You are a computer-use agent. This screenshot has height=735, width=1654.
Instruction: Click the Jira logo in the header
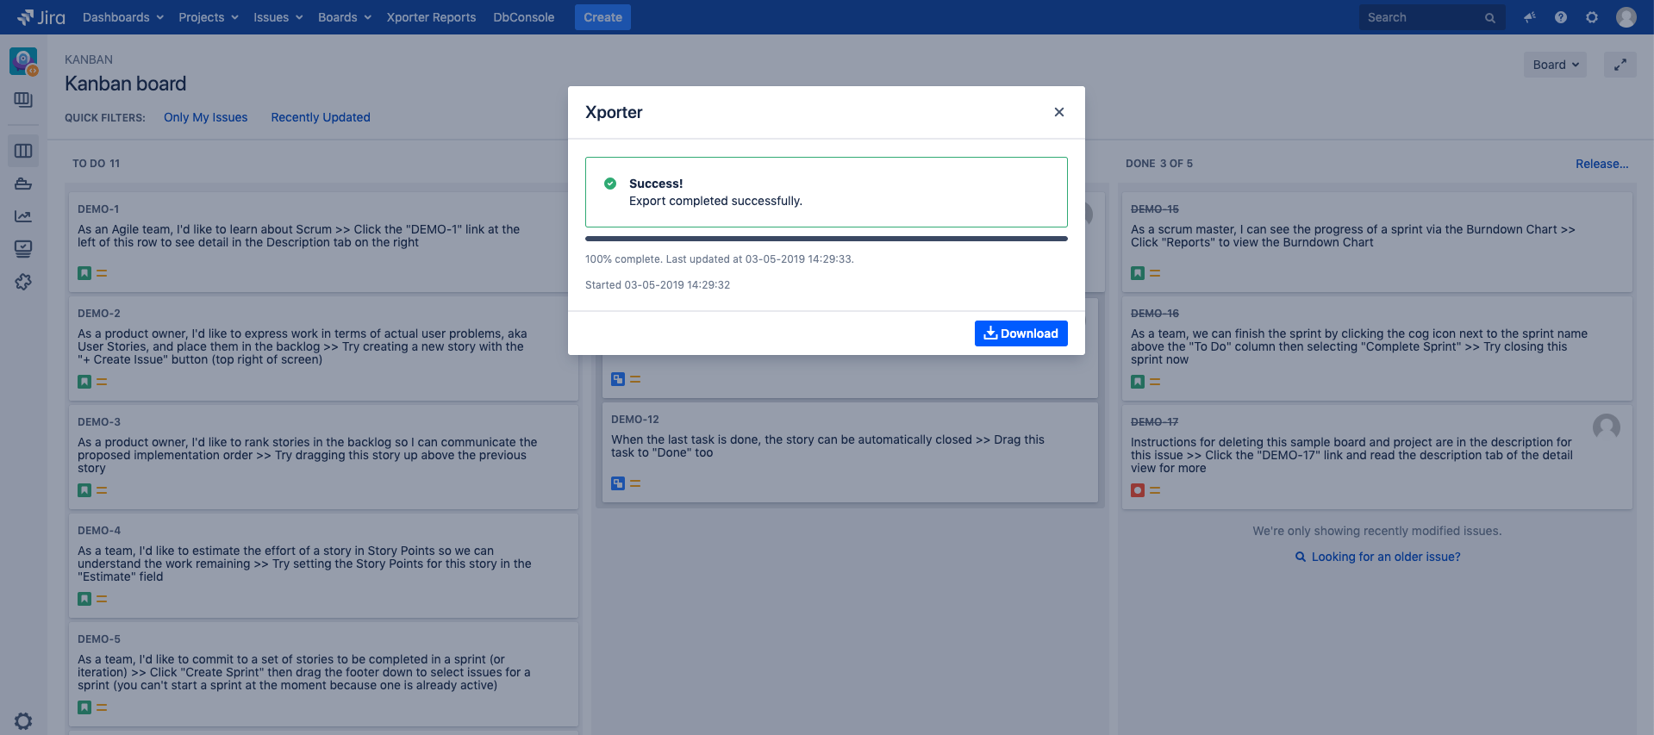[x=41, y=17]
